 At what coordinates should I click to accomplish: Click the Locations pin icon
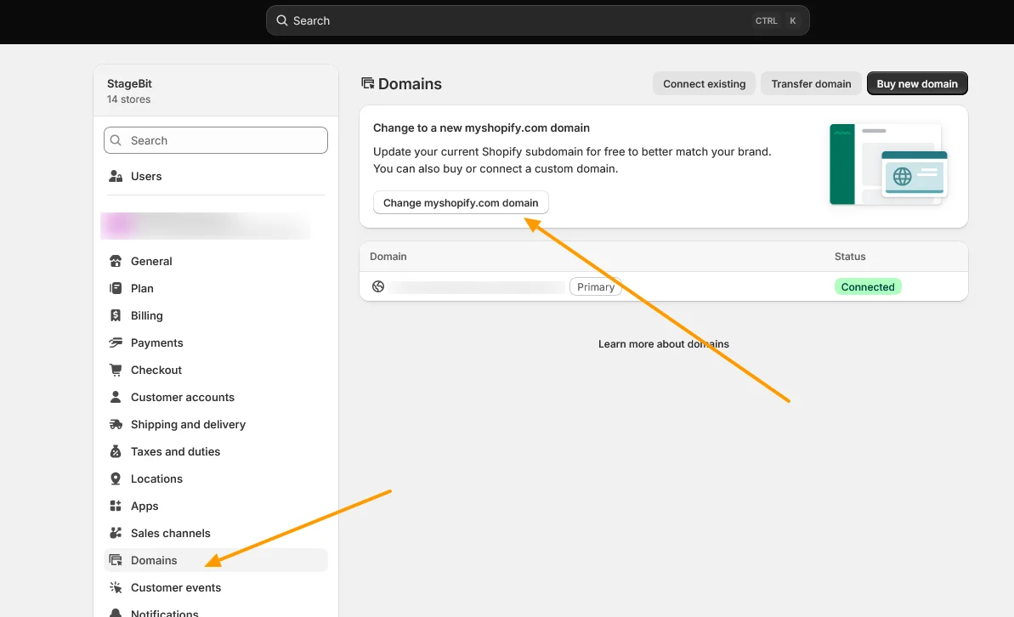[116, 478]
